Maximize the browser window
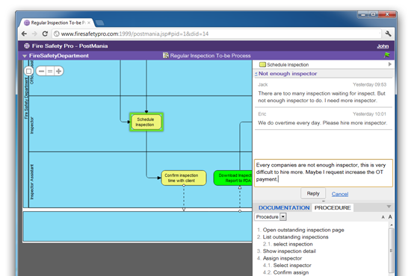This screenshot has height=276, width=411. pyautogui.click(x=373, y=15)
